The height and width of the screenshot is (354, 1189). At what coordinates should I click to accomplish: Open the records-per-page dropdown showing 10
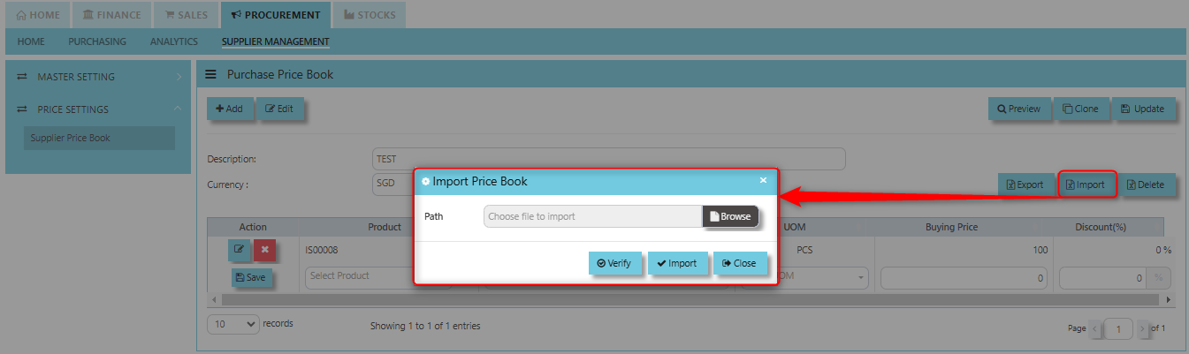tap(233, 324)
